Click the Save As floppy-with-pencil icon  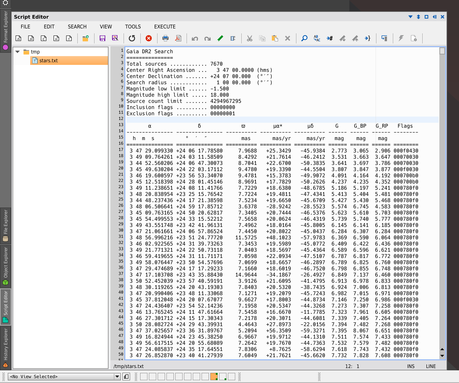click(x=115, y=39)
